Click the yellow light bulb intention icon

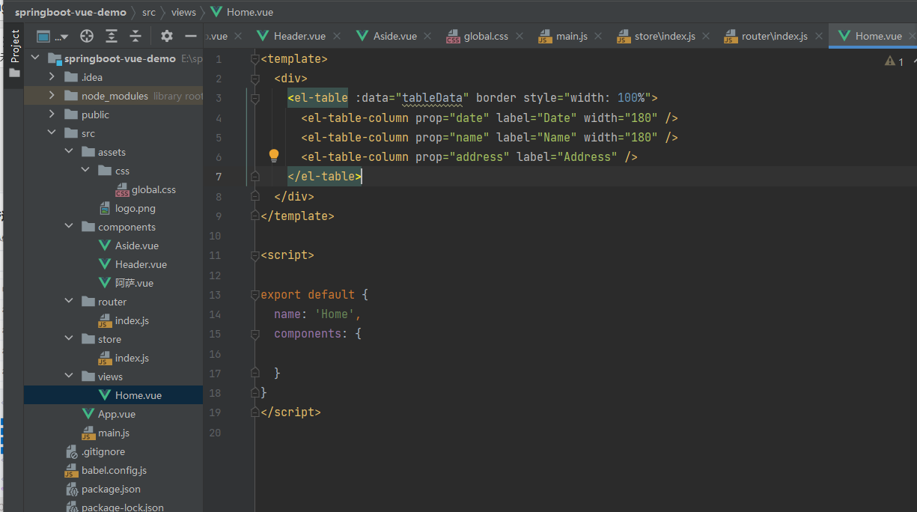coord(274,156)
